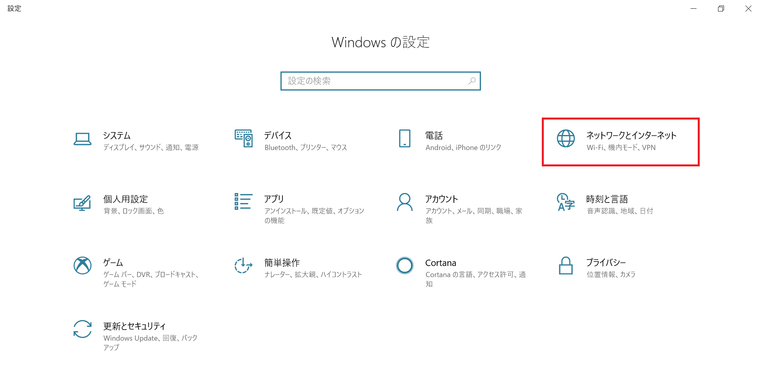761x388 pixels.
Task: Click text Windows Update、回復、バックアップ
Action: point(150,342)
